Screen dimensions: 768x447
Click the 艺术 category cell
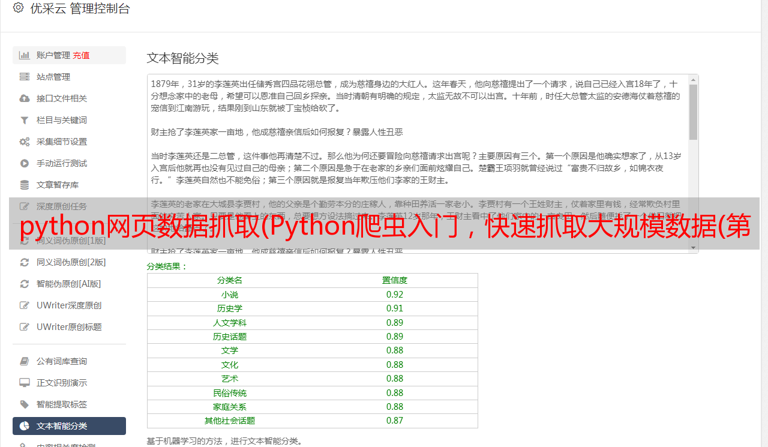230,379
